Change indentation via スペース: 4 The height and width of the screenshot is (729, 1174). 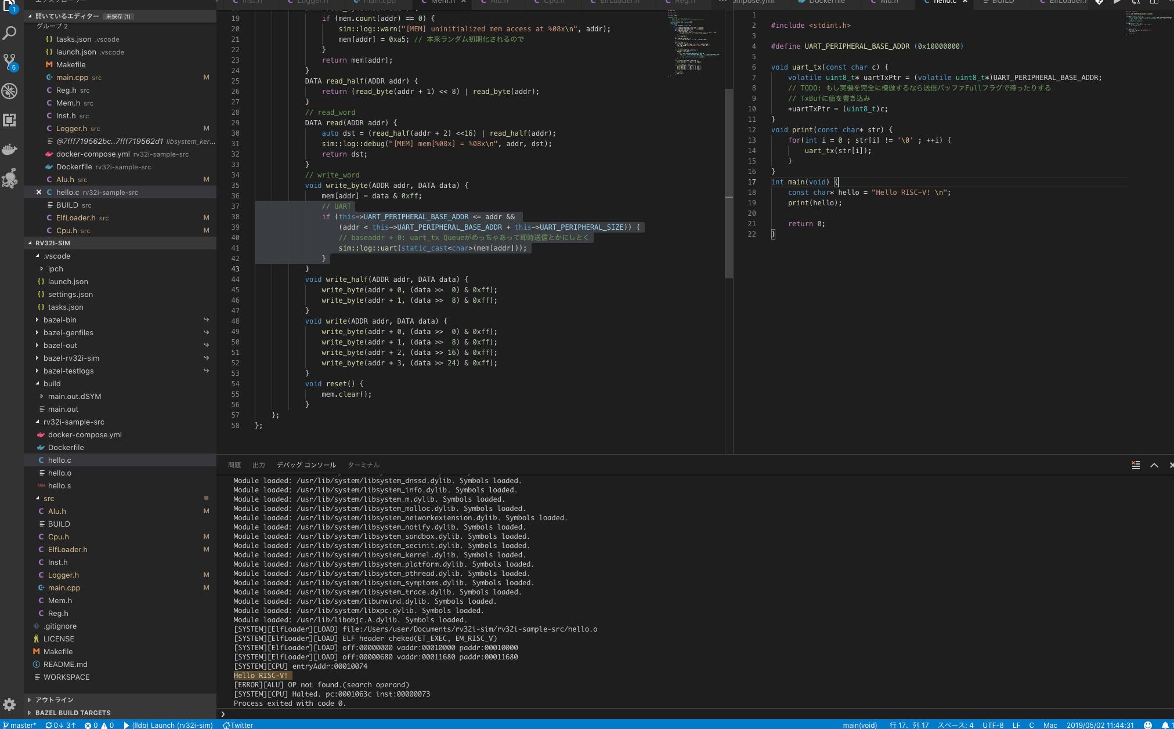(956, 725)
